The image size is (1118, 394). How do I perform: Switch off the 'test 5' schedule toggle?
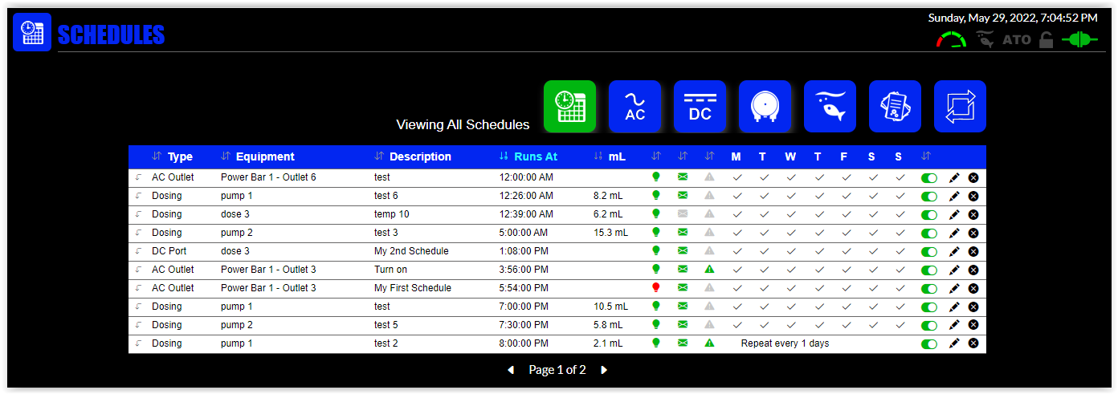tap(929, 325)
